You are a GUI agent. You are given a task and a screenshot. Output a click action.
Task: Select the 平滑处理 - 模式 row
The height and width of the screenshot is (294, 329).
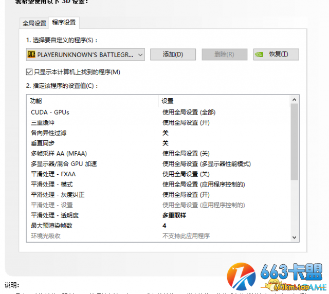pos(158,185)
